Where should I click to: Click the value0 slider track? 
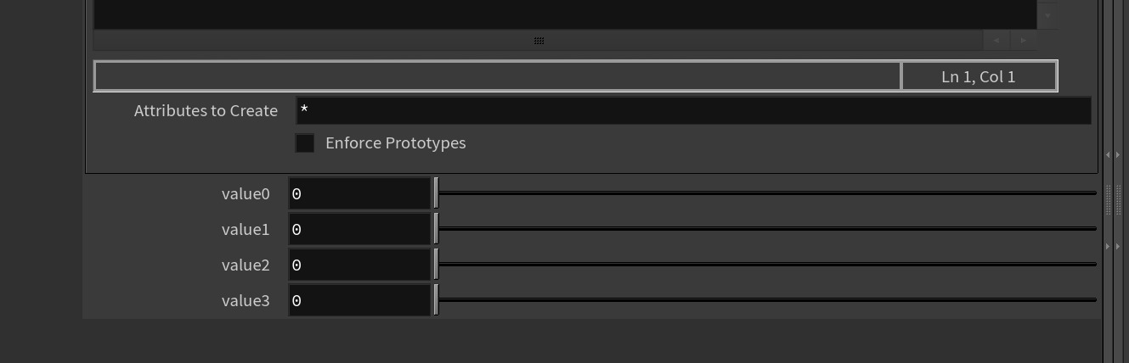[x=766, y=193]
